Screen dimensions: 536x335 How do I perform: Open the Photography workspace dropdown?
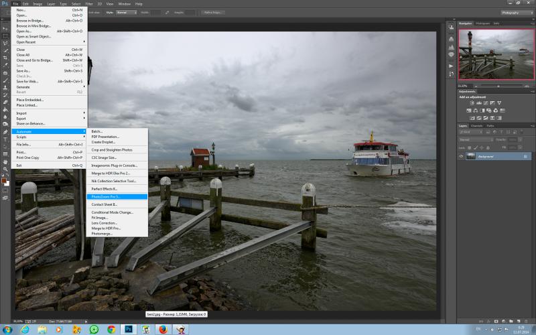(x=517, y=13)
